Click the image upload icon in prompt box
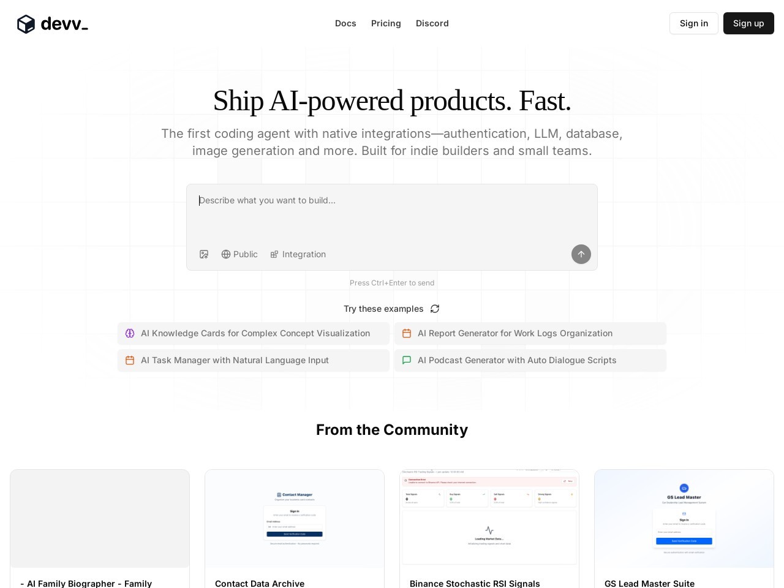 [x=204, y=254]
